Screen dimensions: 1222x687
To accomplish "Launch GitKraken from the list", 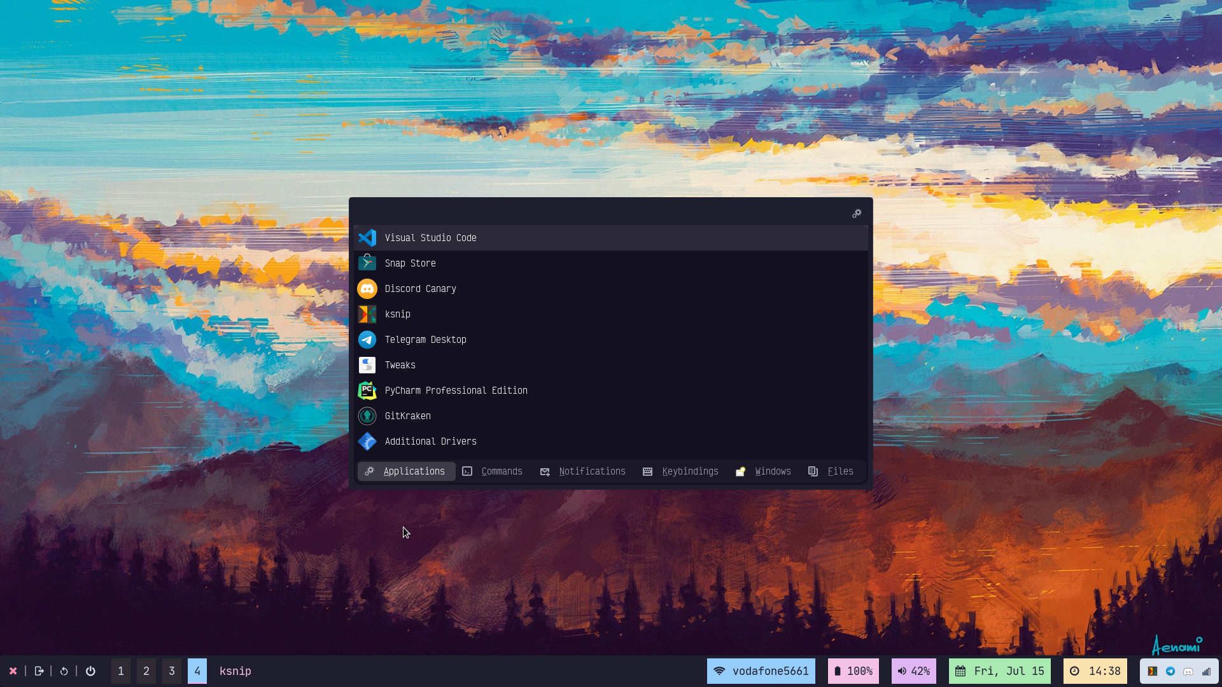I will coord(407,416).
